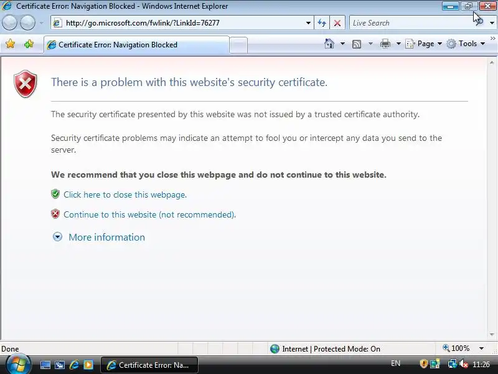Go back with the Back navigation button

pyautogui.click(x=9, y=23)
